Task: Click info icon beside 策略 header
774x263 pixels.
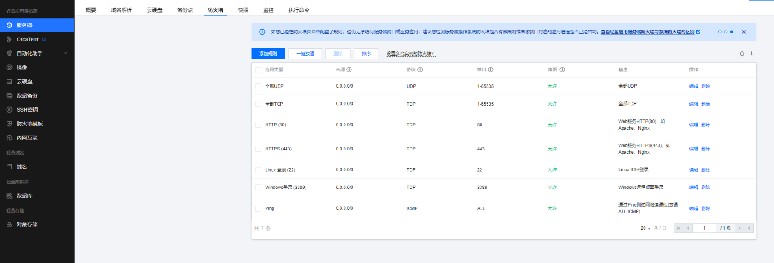Action: (x=562, y=69)
